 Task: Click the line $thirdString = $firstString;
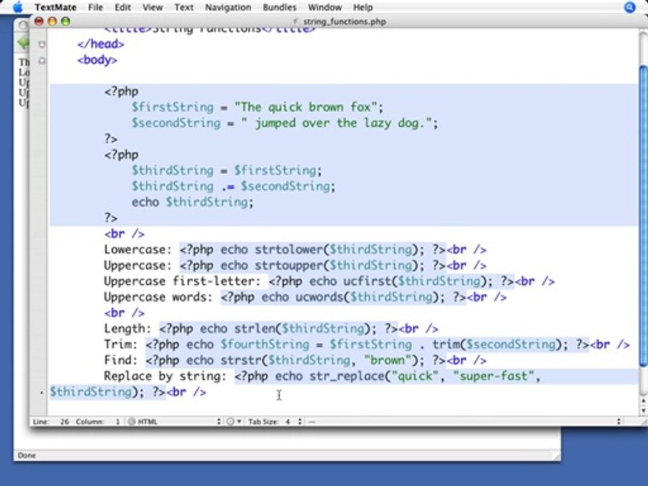[x=227, y=171]
